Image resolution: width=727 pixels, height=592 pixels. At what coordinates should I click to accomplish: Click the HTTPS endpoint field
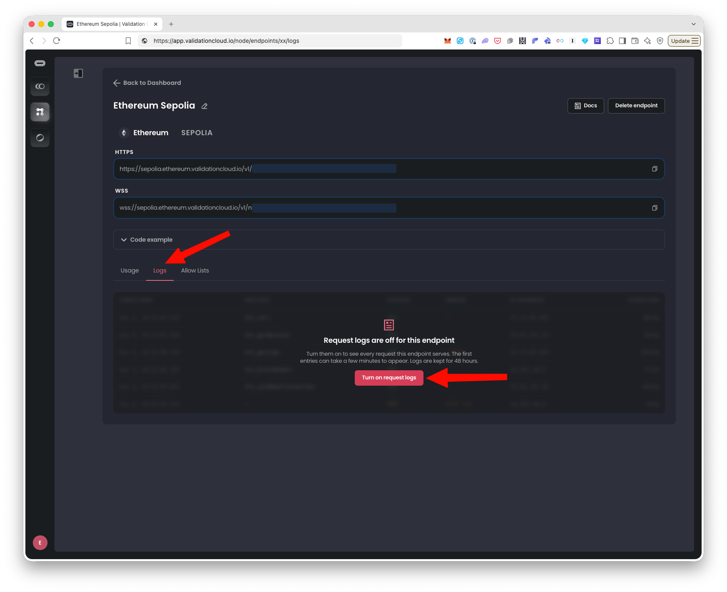[x=389, y=169]
